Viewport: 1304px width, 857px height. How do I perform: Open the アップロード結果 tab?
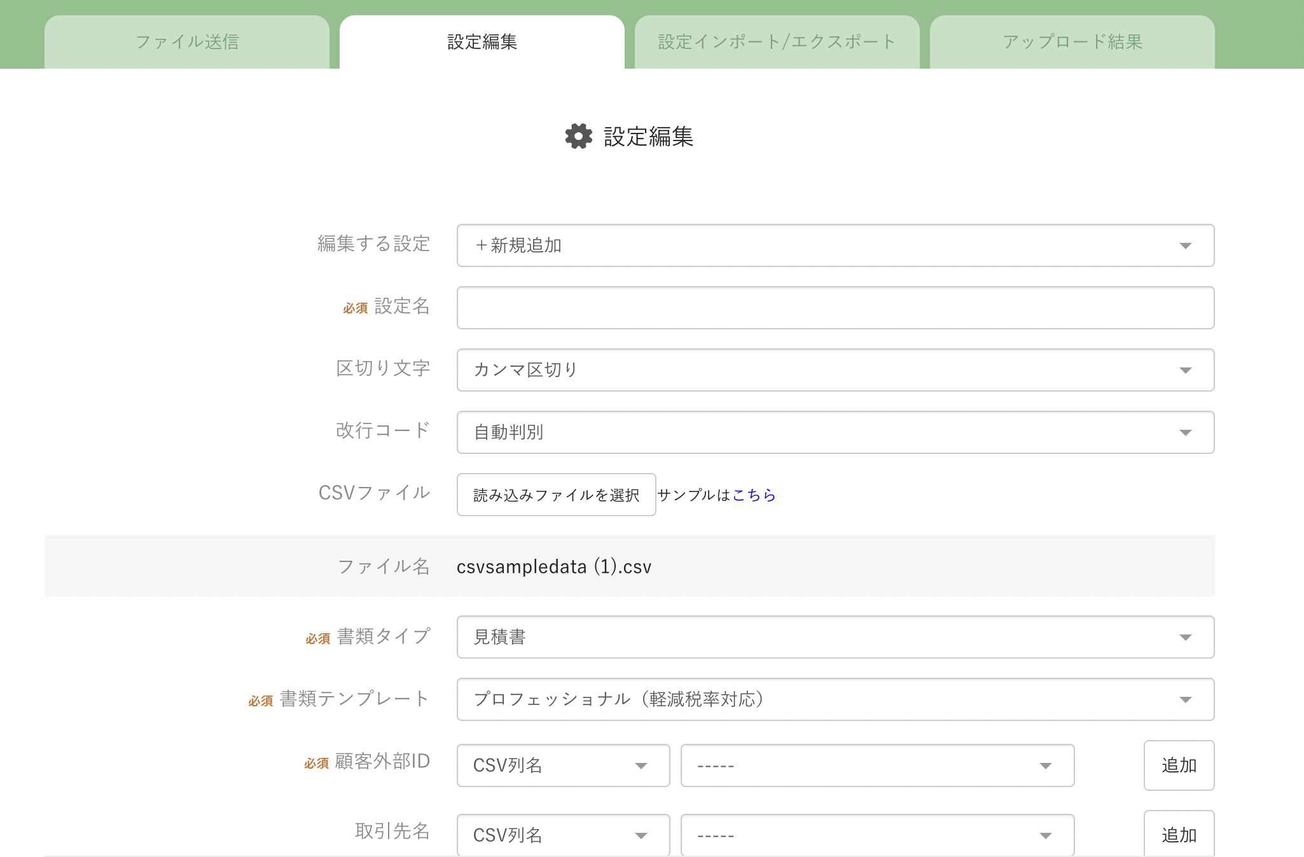point(1072,42)
